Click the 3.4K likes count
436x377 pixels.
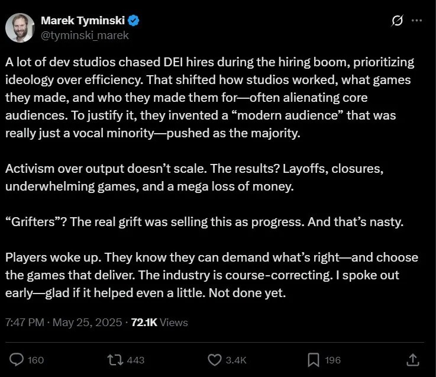click(237, 360)
